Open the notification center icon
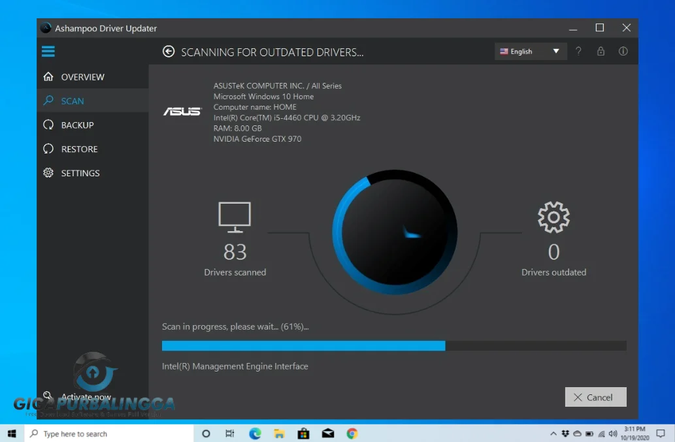The width and height of the screenshot is (675, 442). click(x=661, y=434)
